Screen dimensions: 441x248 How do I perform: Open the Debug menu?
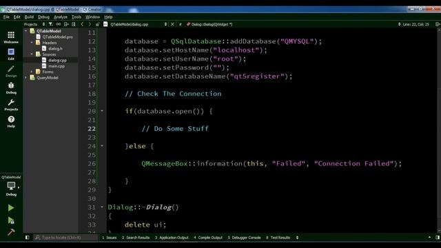click(x=43, y=17)
